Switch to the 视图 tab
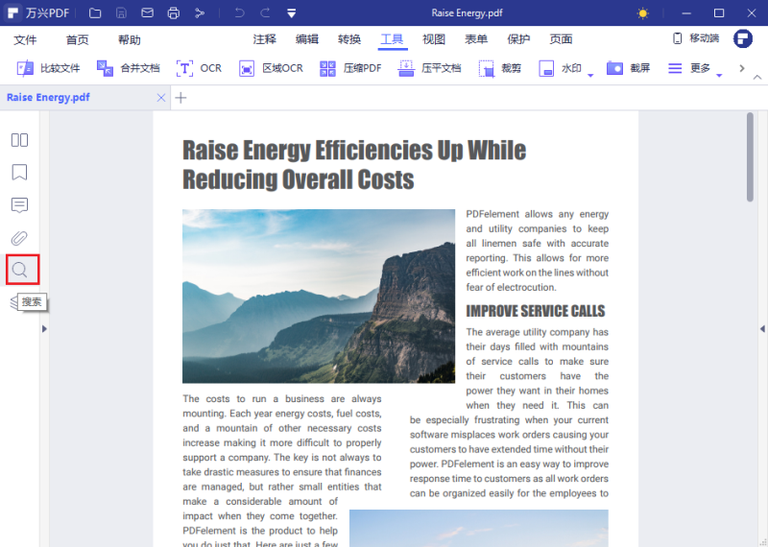Image resolution: width=768 pixels, height=547 pixels. pyautogui.click(x=434, y=39)
